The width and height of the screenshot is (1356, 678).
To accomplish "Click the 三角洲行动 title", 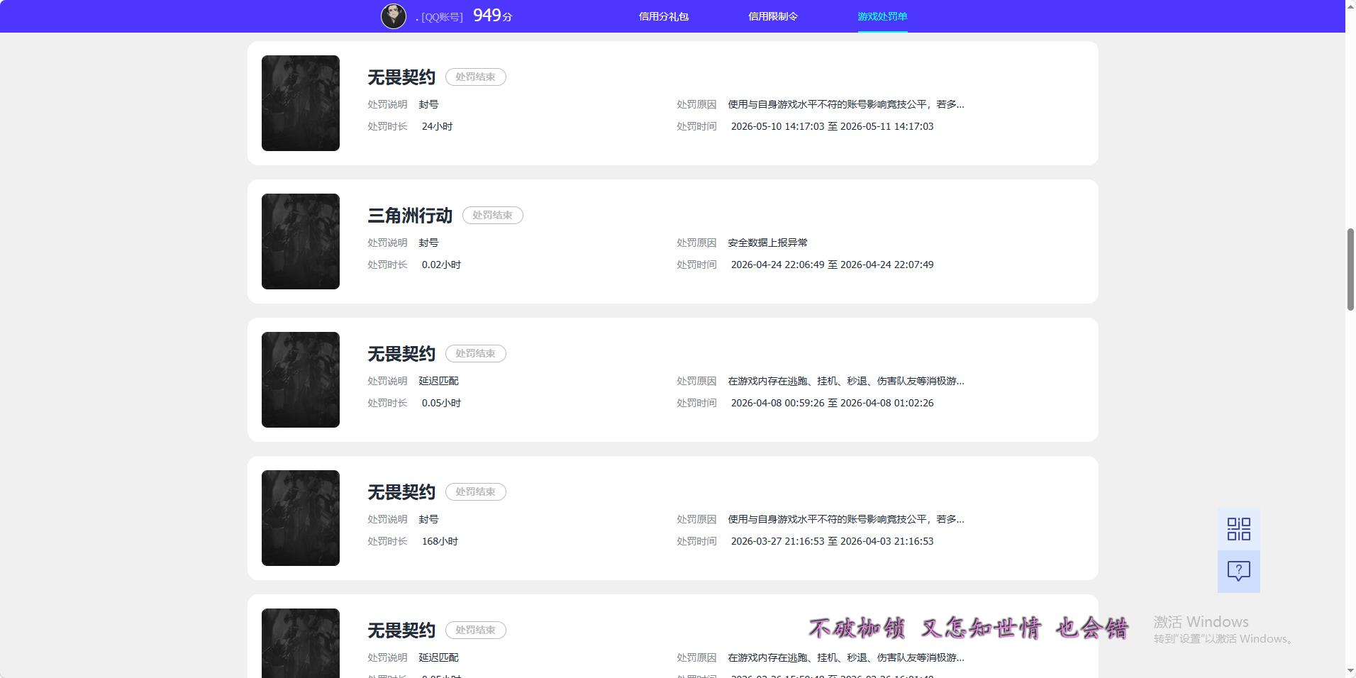I will 410,216.
